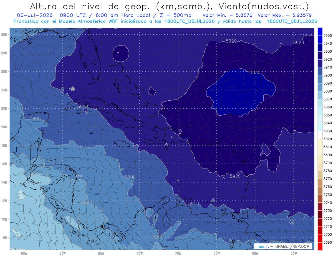Image resolution: width=333 pixels, height=257 pixels.
Task: Click the 60W longitude axis label
Action: [255, 253]
